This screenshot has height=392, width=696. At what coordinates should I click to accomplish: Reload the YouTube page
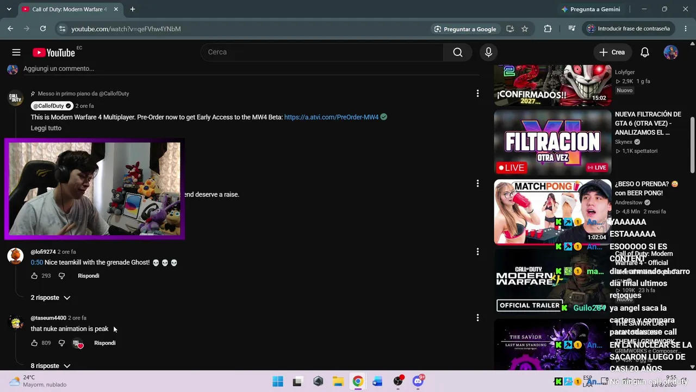(x=43, y=29)
